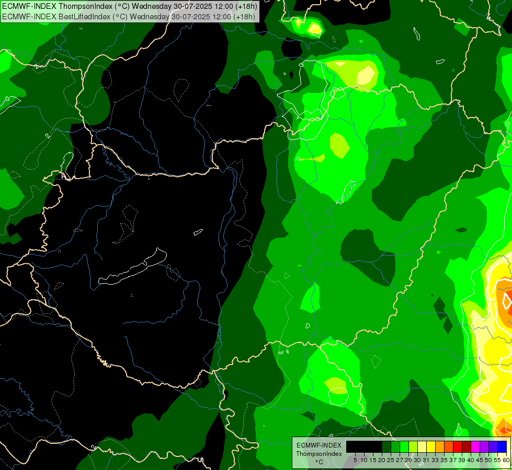Click the BestLiftedIndex title line
This screenshot has width=512, height=470.
click(x=129, y=17)
